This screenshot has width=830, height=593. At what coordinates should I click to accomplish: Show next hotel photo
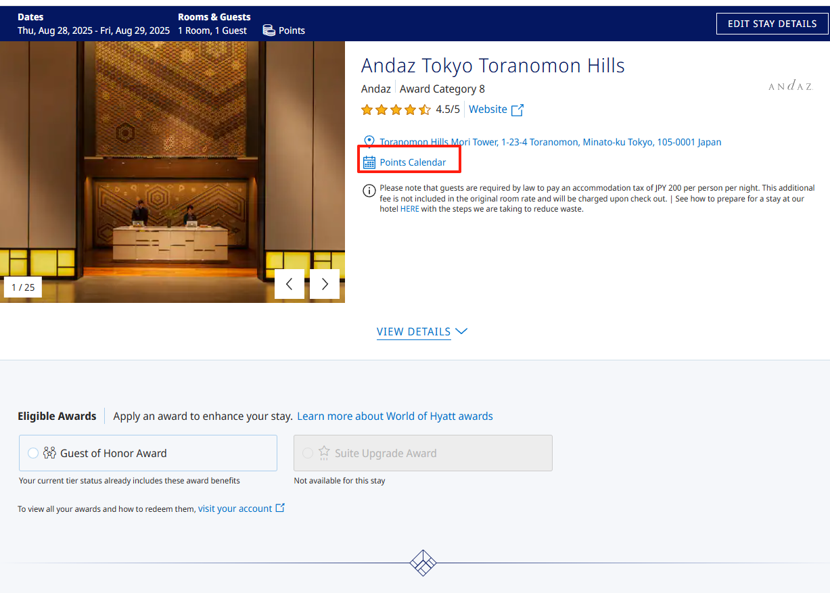pyautogui.click(x=325, y=284)
